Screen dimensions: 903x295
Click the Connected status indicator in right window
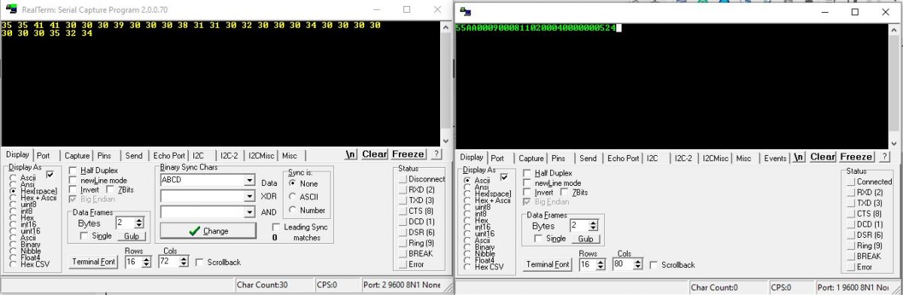869,181
